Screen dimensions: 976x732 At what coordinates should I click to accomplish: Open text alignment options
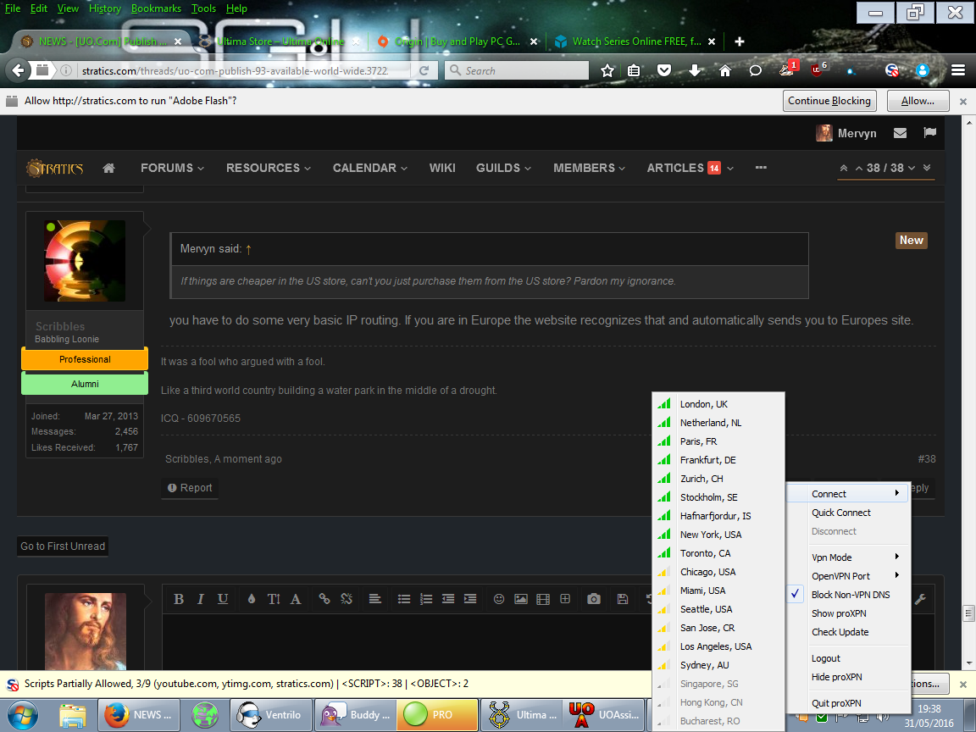[374, 599]
